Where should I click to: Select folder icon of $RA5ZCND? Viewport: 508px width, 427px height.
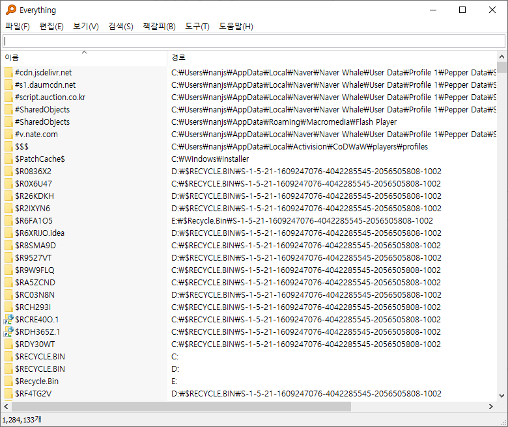[8, 282]
